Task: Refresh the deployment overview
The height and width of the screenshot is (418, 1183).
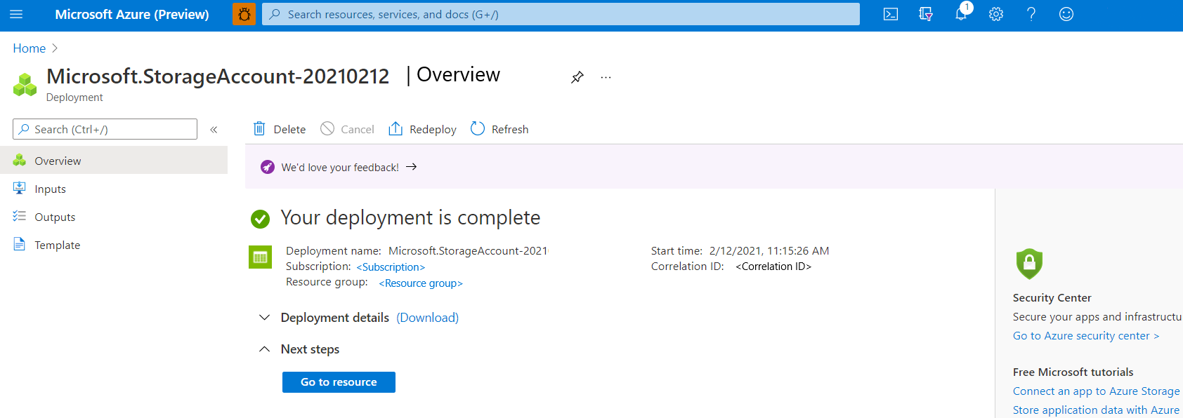Action: [499, 129]
